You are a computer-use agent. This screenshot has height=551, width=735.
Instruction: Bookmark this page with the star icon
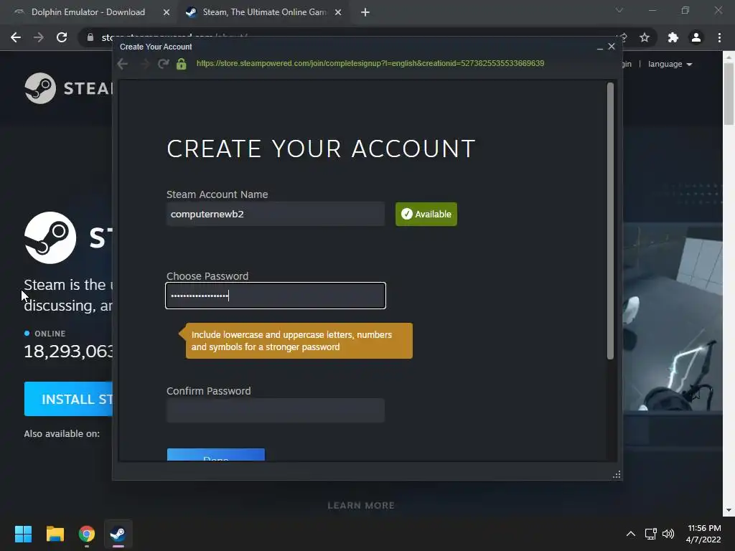(645, 37)
